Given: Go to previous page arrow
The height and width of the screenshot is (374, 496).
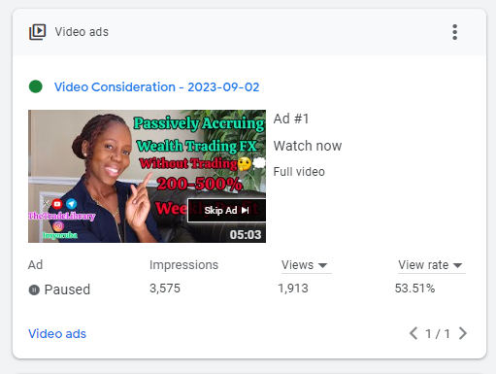Looking at the screenshot, I should click(x=413, y=333).
